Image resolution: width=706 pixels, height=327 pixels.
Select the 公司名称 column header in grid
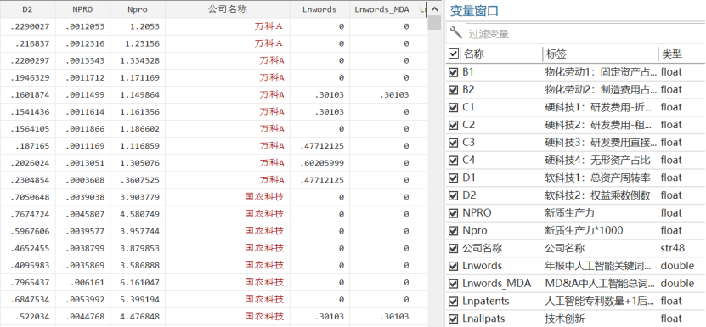(228, 9)
